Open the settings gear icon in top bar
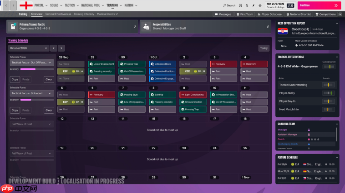 point(260,5)
